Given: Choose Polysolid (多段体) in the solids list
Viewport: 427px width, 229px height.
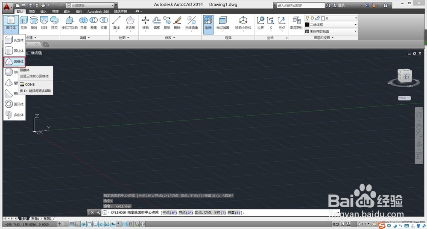Looking at the screenshot, I should click(15, 115).
